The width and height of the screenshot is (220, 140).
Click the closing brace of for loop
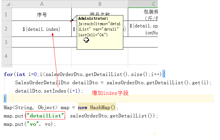tap(5, 99)
